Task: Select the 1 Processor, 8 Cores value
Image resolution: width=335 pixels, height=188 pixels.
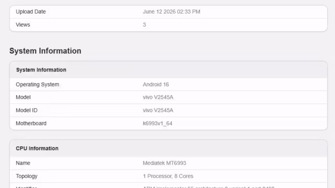Action: click(168, 176)
